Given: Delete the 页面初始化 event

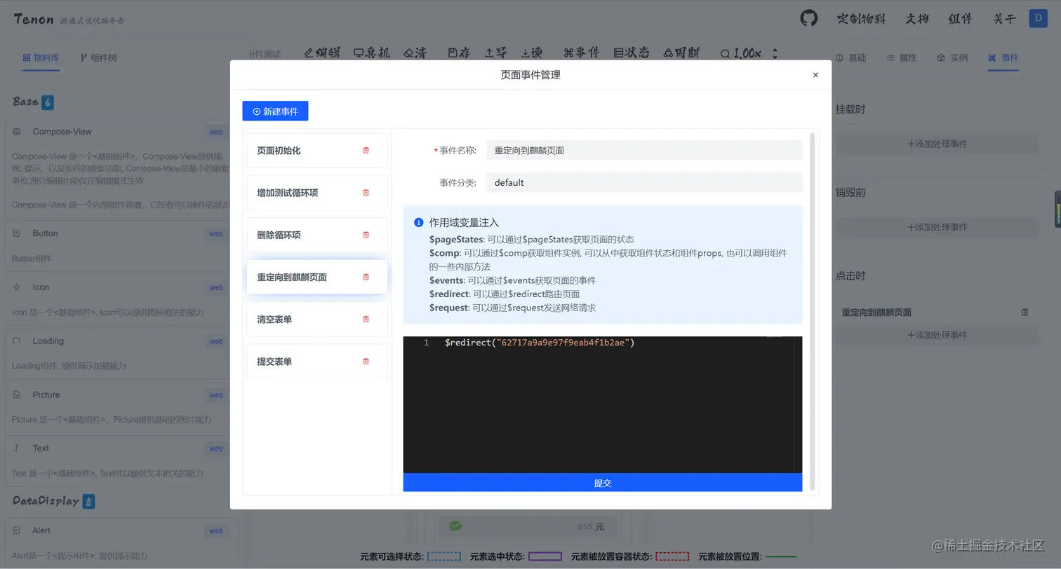Looking at the screenshot, I should click(366, 151).
